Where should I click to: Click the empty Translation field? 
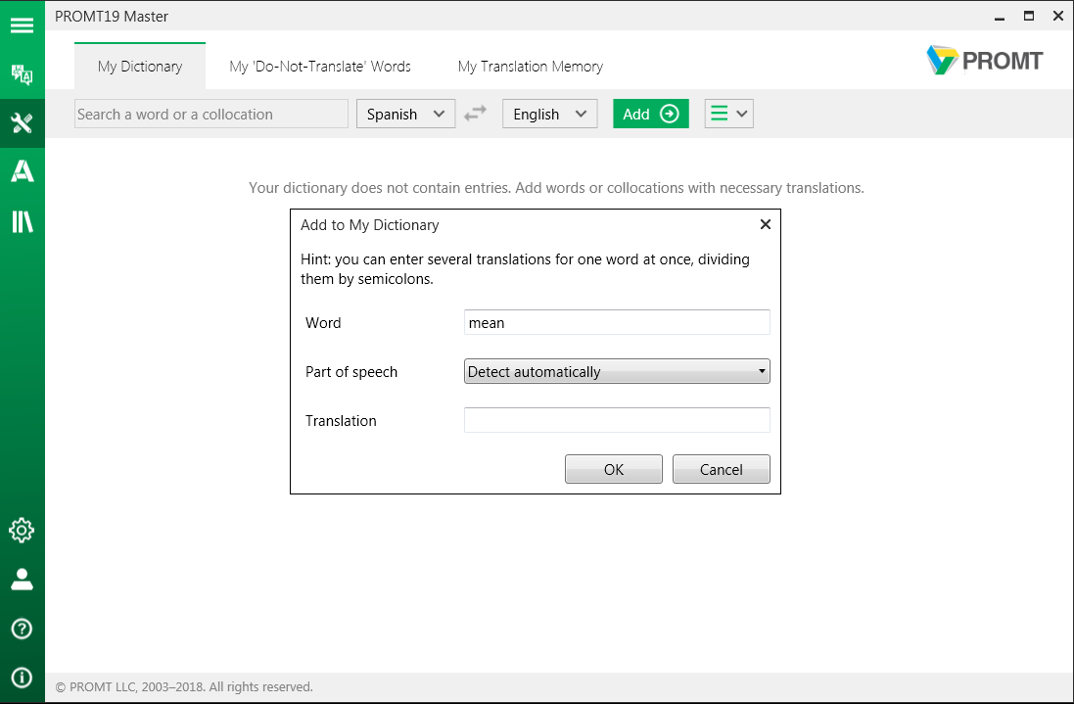pos(617,420)
